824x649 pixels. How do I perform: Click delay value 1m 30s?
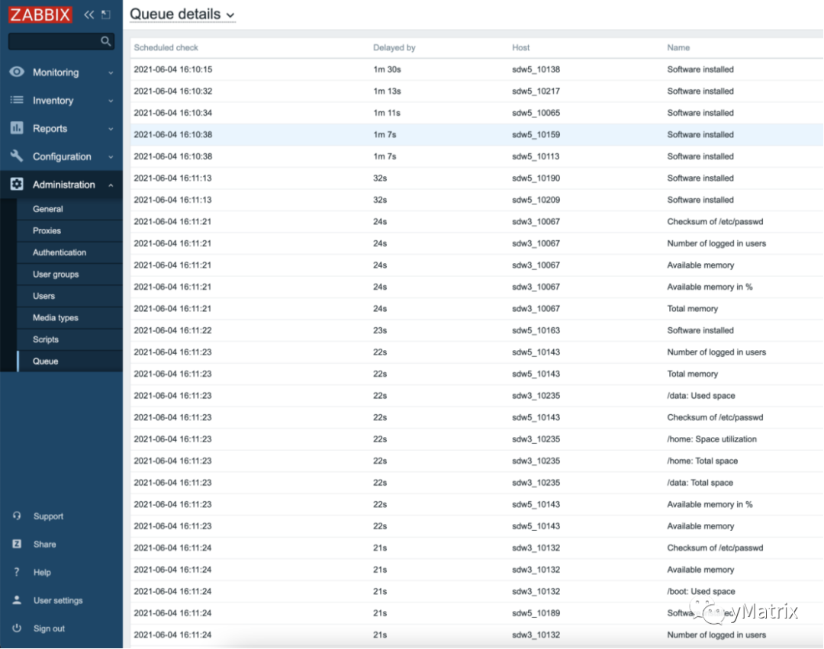[387, 69]
